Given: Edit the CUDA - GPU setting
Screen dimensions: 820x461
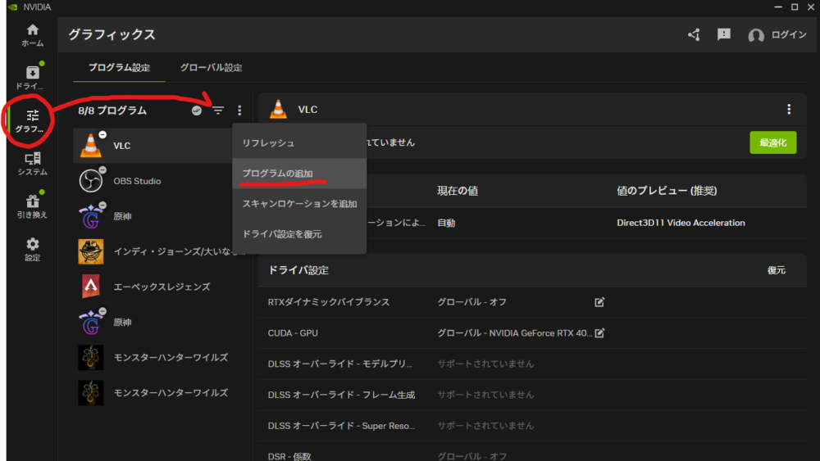Looking at the screenshot, I should tap(599, 332).
